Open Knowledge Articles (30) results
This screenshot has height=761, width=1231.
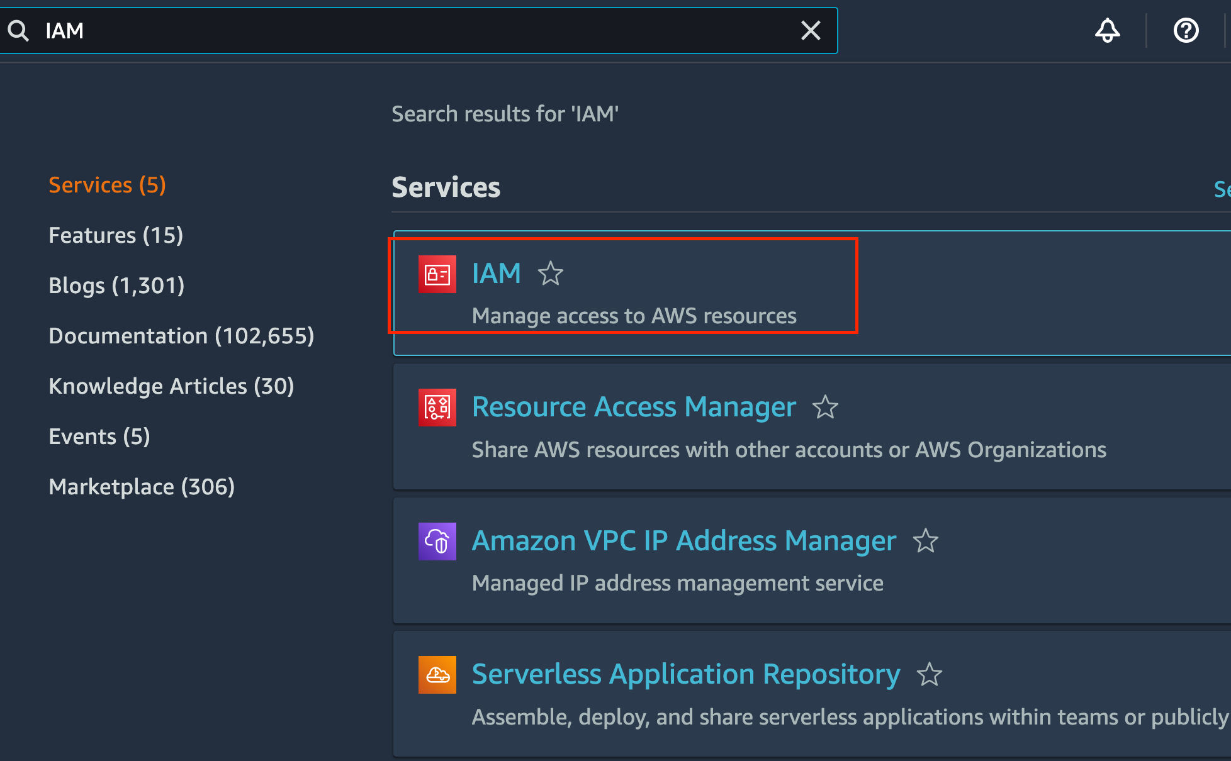[x=171, y=386]
